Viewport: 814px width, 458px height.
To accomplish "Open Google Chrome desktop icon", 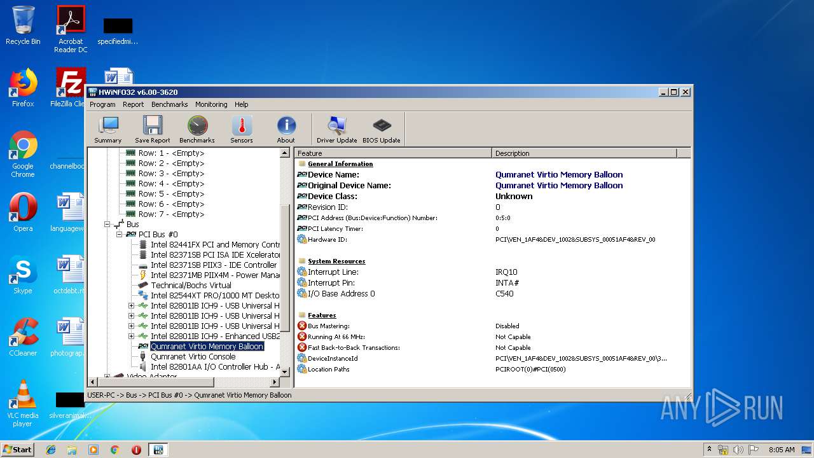I will (23, 155).
